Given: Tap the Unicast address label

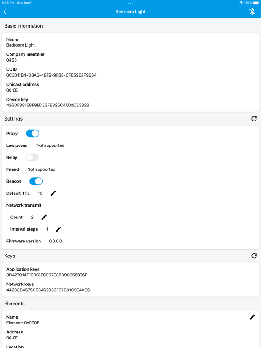Looking at the screenshot, I should (22, 84).
